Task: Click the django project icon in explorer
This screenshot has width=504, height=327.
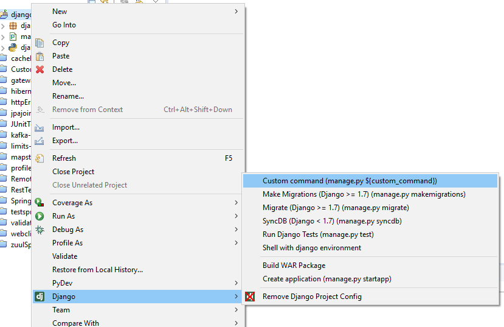Action: [4, 15]
